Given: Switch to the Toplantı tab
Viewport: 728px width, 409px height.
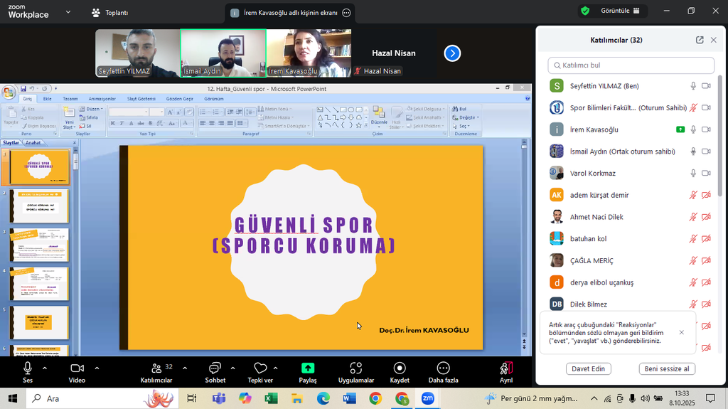Looking at the screenshot, I should click(110, 13).
